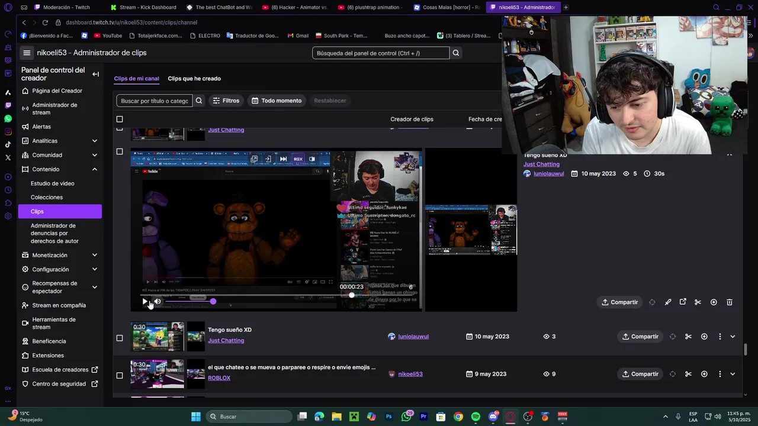Click the featured pin icon in expanded clip actions
The height and width of the screenshot is (426, 758).
pyautogui.click(x=668, y=302)
